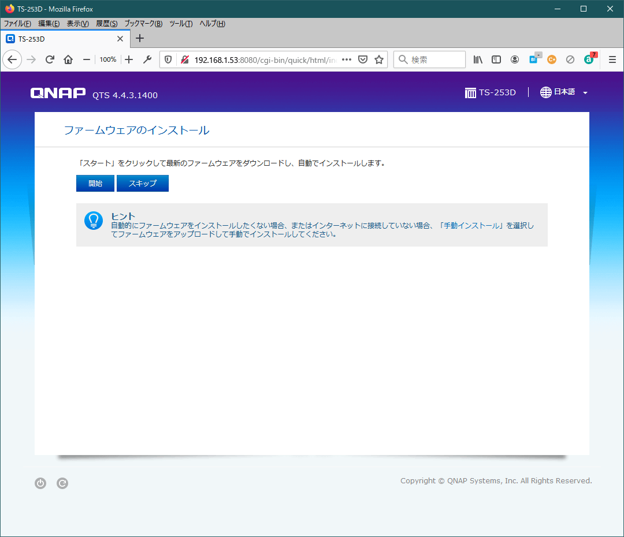This screenshot has width=624, height=537.
Task: Go to Firefox home page icon
Action: click(x=68, y=59)
